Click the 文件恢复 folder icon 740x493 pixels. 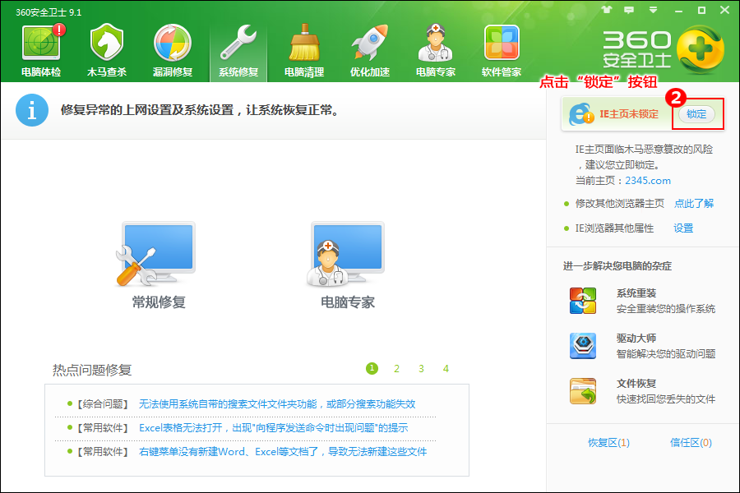[x=582, y=391]
